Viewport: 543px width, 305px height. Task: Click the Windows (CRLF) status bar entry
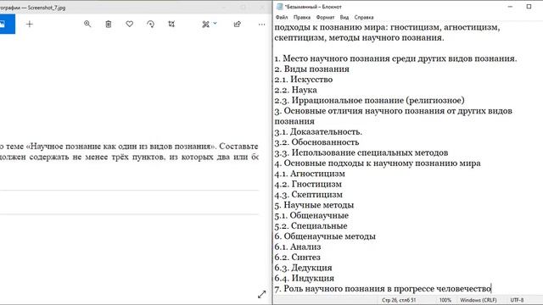(479, 300)
